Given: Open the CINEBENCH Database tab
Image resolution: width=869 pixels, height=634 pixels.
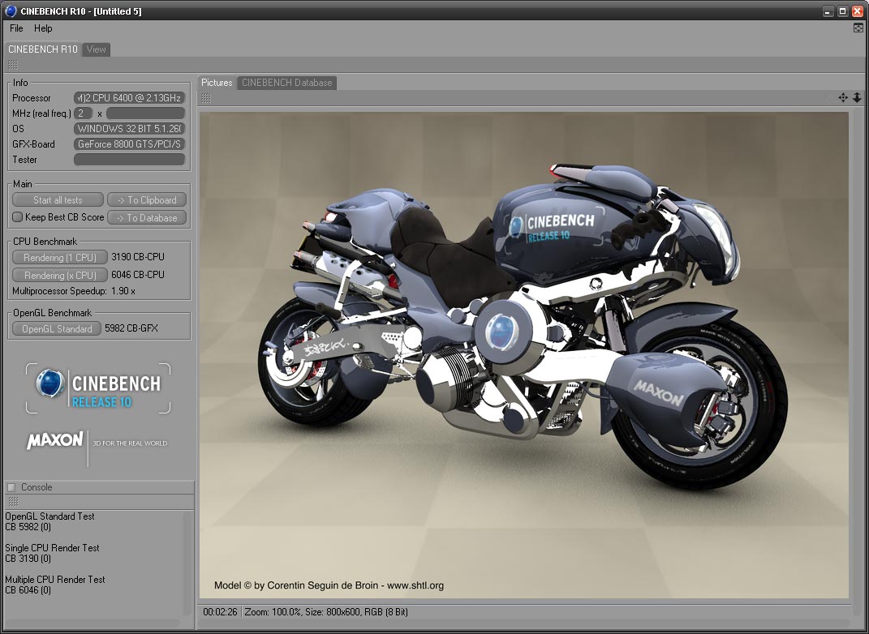Looking at the screenshot, I should tap(286, 83).
